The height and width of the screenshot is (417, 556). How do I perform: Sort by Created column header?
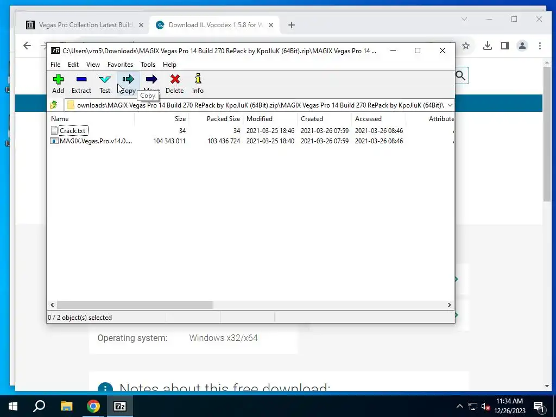coord(325,119)
